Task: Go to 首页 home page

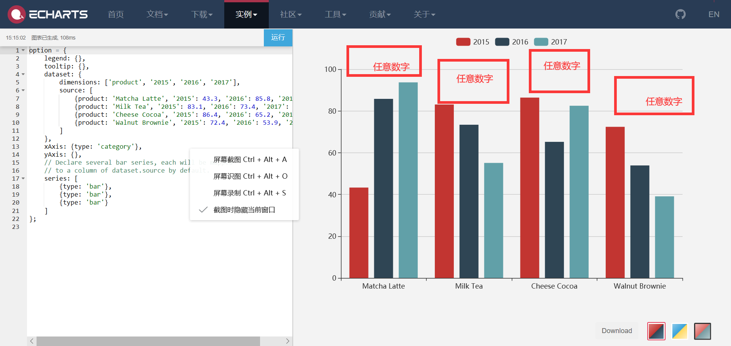Action: 116,14
